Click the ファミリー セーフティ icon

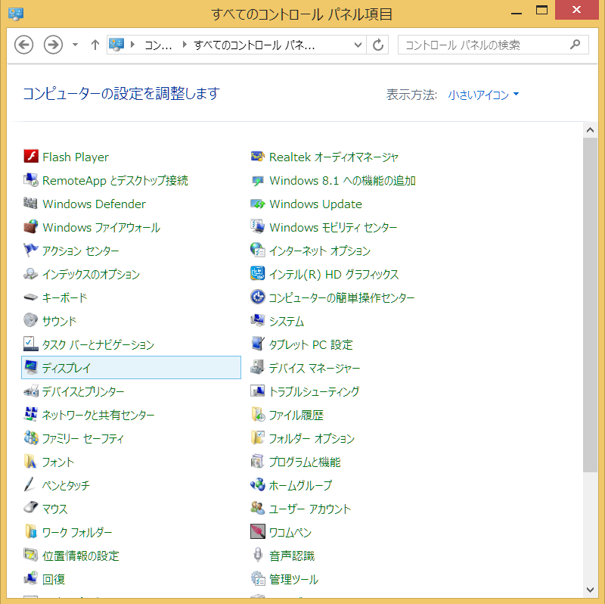31,438
